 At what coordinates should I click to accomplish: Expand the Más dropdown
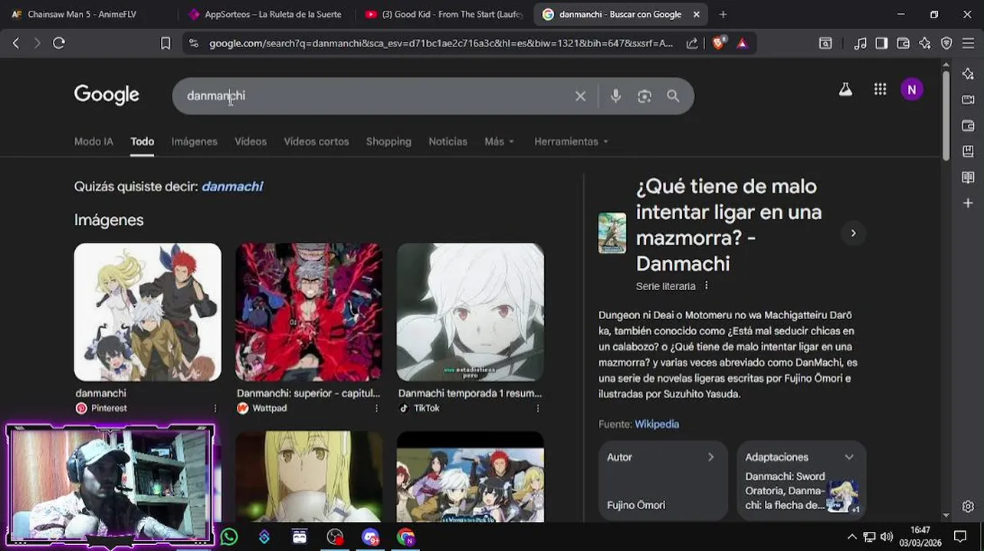pyautogui.click(x=500, y=142)
